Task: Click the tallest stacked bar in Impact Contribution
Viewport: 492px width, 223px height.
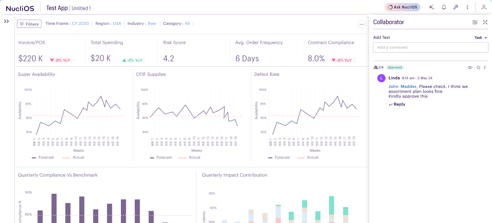Action: (332, 210)
